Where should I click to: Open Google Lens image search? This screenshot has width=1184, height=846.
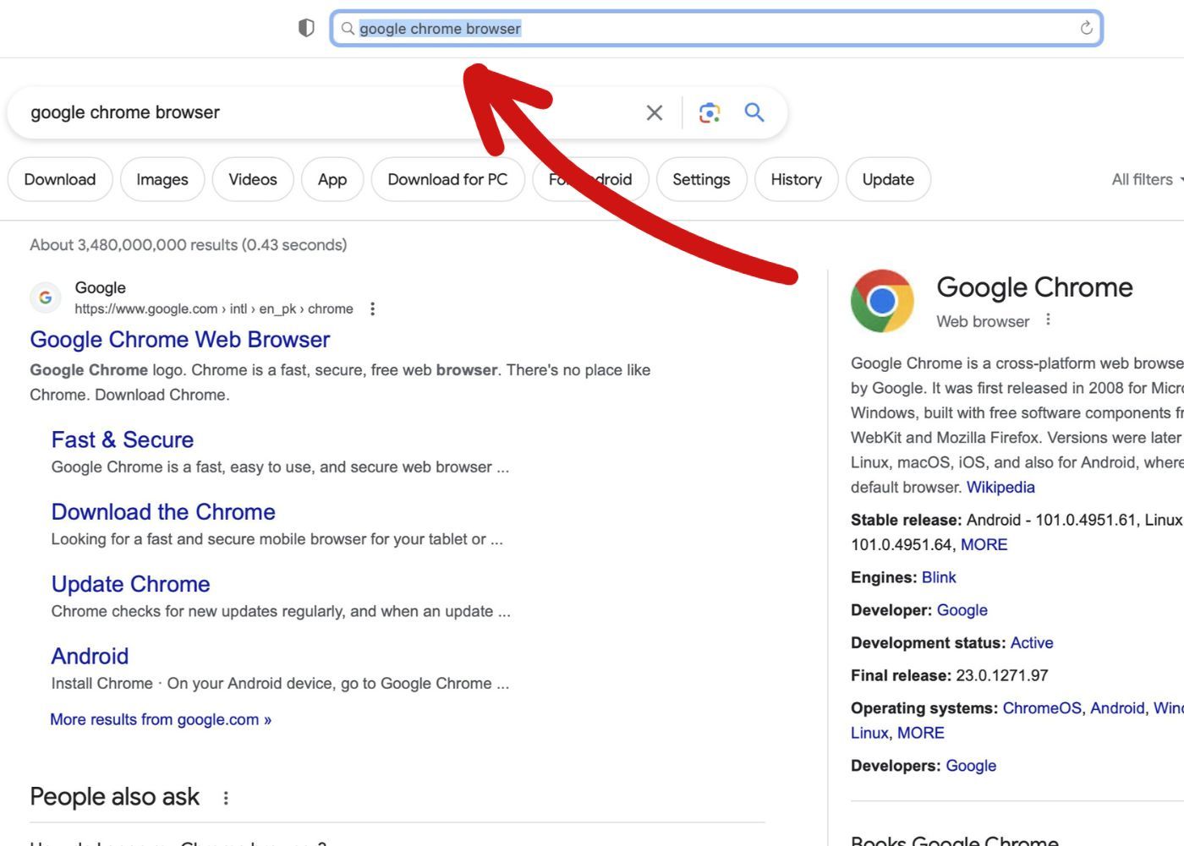pyautogui.click(x=709, y=112)
